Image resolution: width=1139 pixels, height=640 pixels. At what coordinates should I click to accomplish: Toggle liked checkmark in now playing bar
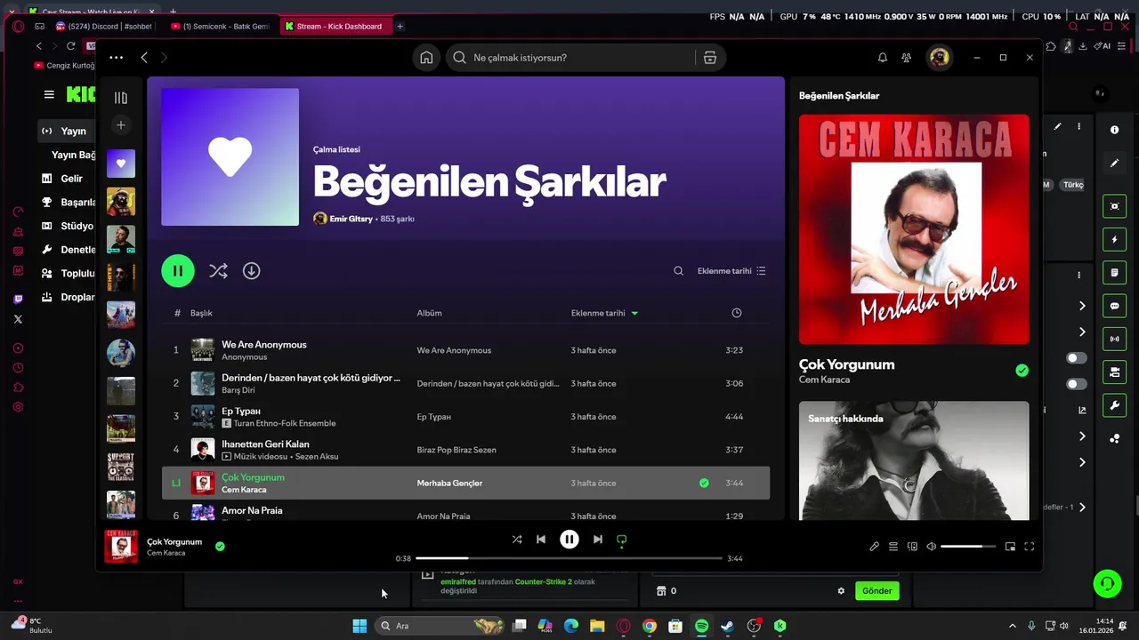point(220,547)
